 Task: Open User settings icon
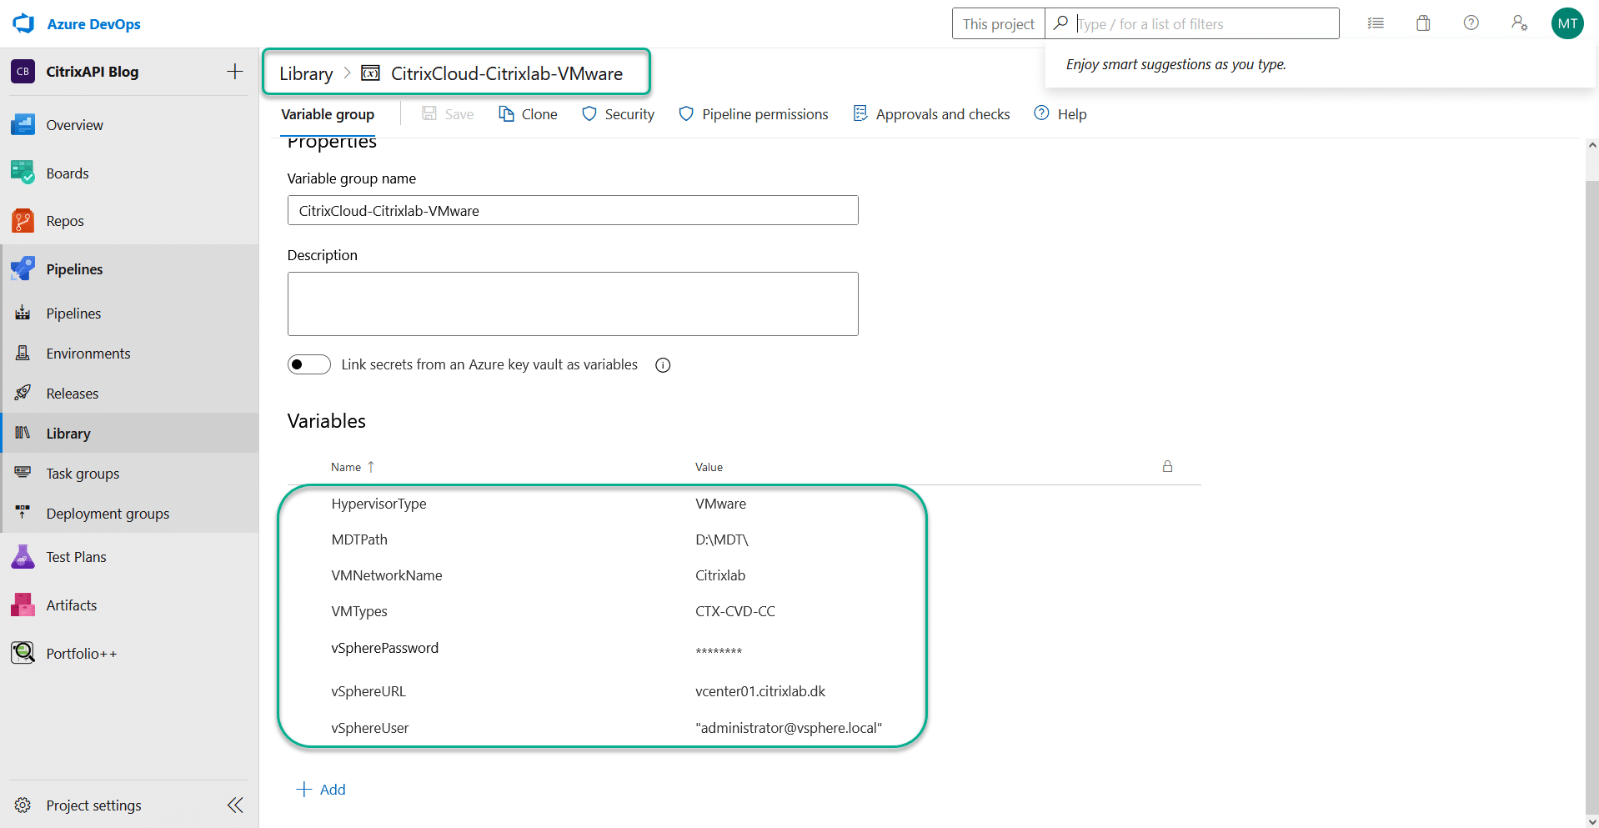1519,23
